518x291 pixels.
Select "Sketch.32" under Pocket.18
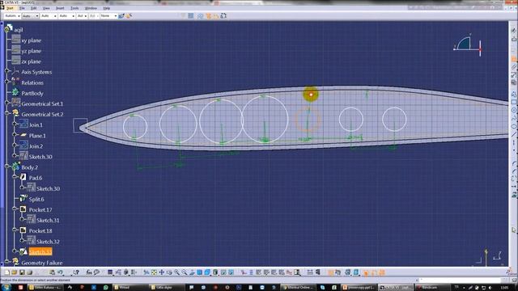pos(48,242)
